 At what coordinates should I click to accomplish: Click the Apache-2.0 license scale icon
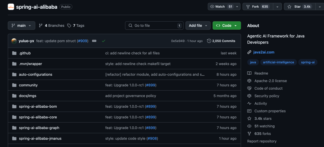(x=249, y=81)
